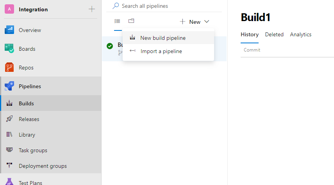The height and width of the screenshot is (185, 334).
Task: Choose New build pipeline from menu
Action: [163, 38]
